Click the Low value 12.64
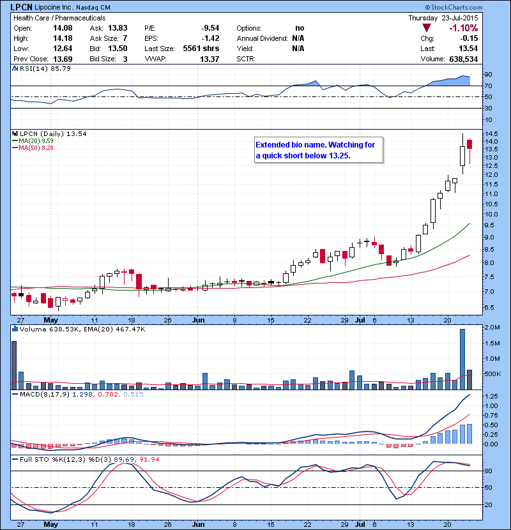511x530 pixels. 63,49
